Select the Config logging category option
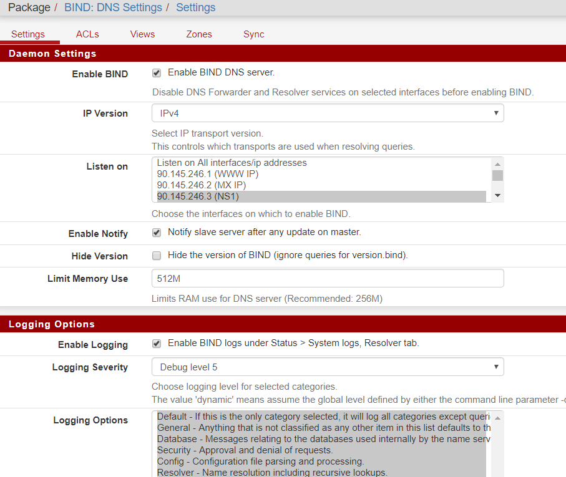Screen dimensions: 566x477 (x=321, y=461)
